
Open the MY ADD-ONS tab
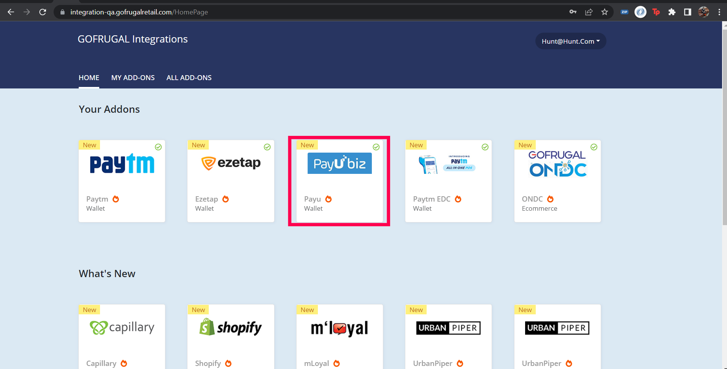point(133,78)
